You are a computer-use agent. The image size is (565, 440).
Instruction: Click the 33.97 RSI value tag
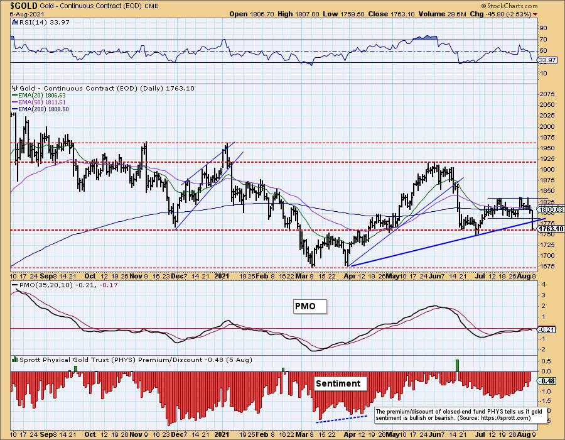547,60
